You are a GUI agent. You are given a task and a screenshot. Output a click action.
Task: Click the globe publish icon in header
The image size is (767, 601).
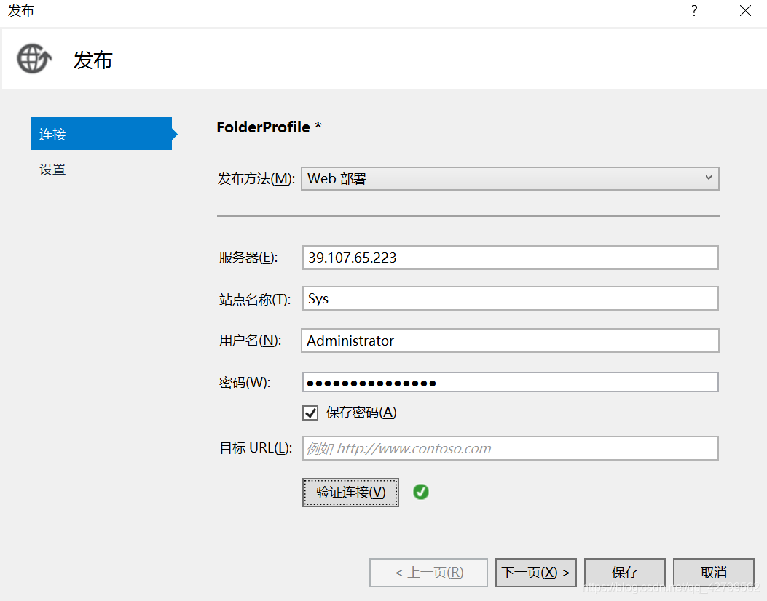pos(34,59)
